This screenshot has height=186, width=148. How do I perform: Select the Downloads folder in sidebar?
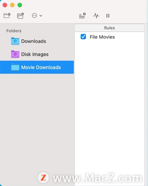pos(37,41)
